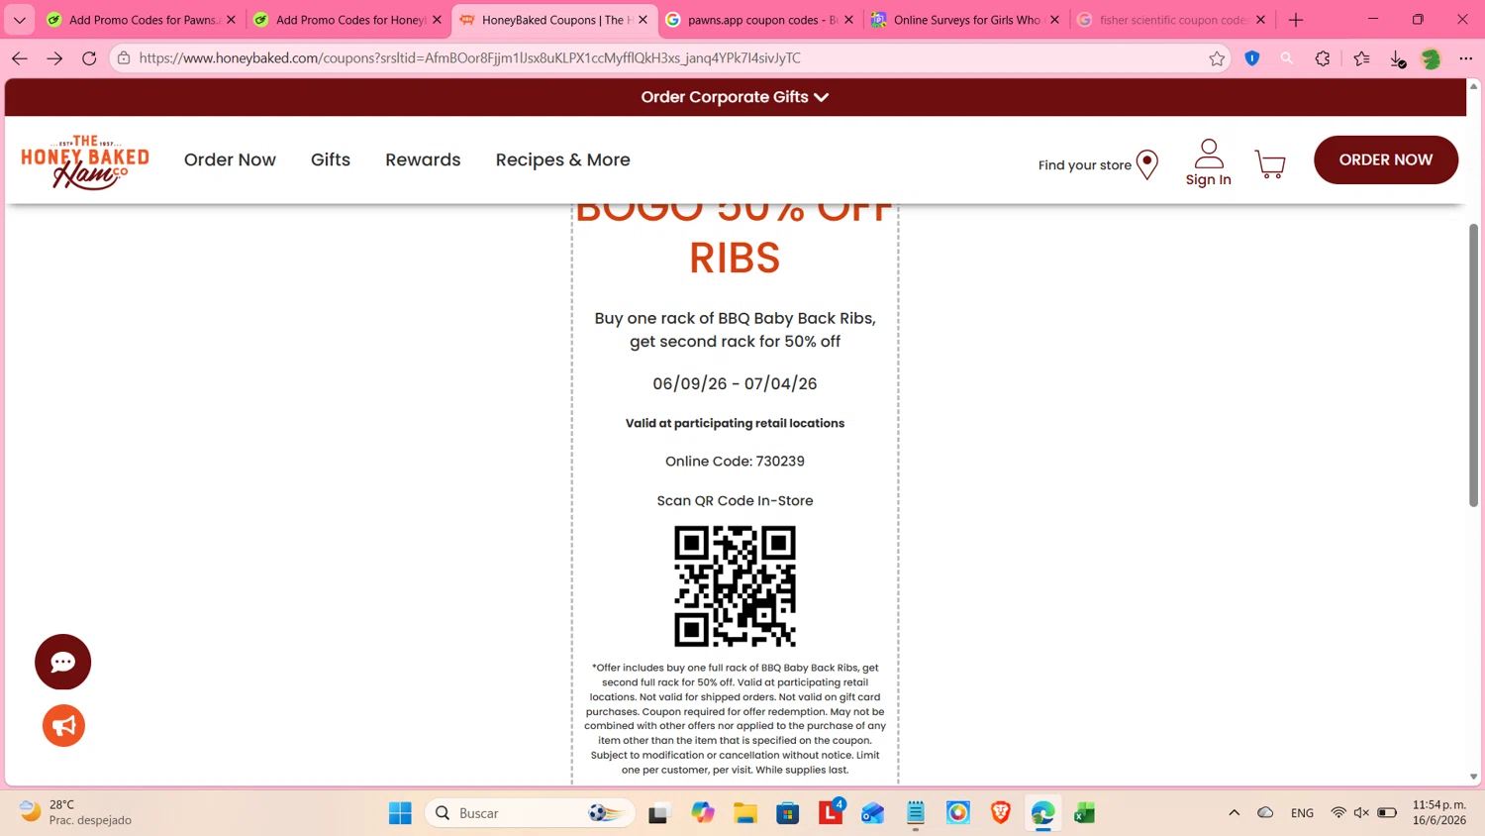This screenshot has height=836, width=1485.
Task: Click the red ORDER NOW button
Action: [1385, 159]
